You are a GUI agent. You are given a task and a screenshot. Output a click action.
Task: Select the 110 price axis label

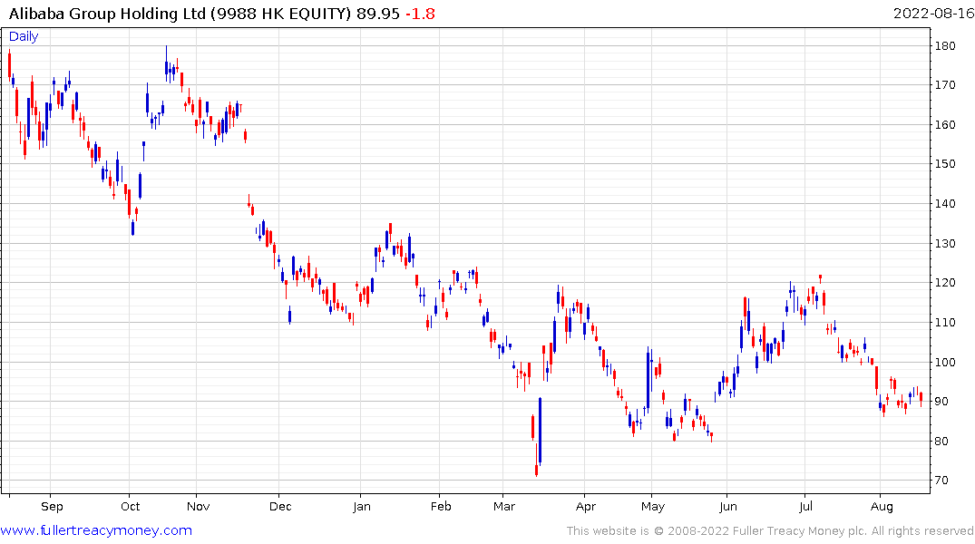pyautogui.click(x=945, y=323)
